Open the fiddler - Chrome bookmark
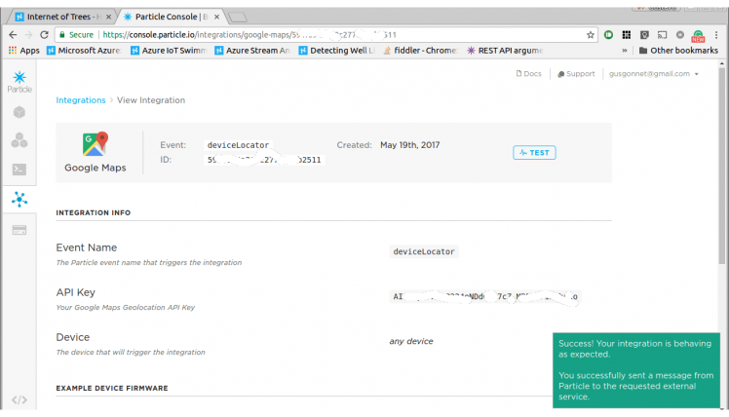 click(x=420, y=51)
